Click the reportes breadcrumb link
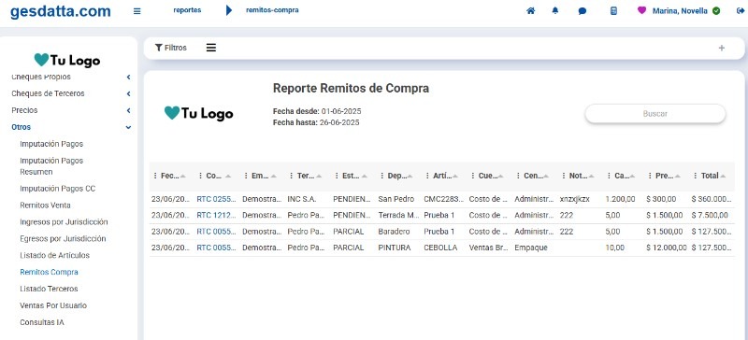The image size is (748, 340). pos(187,10)
